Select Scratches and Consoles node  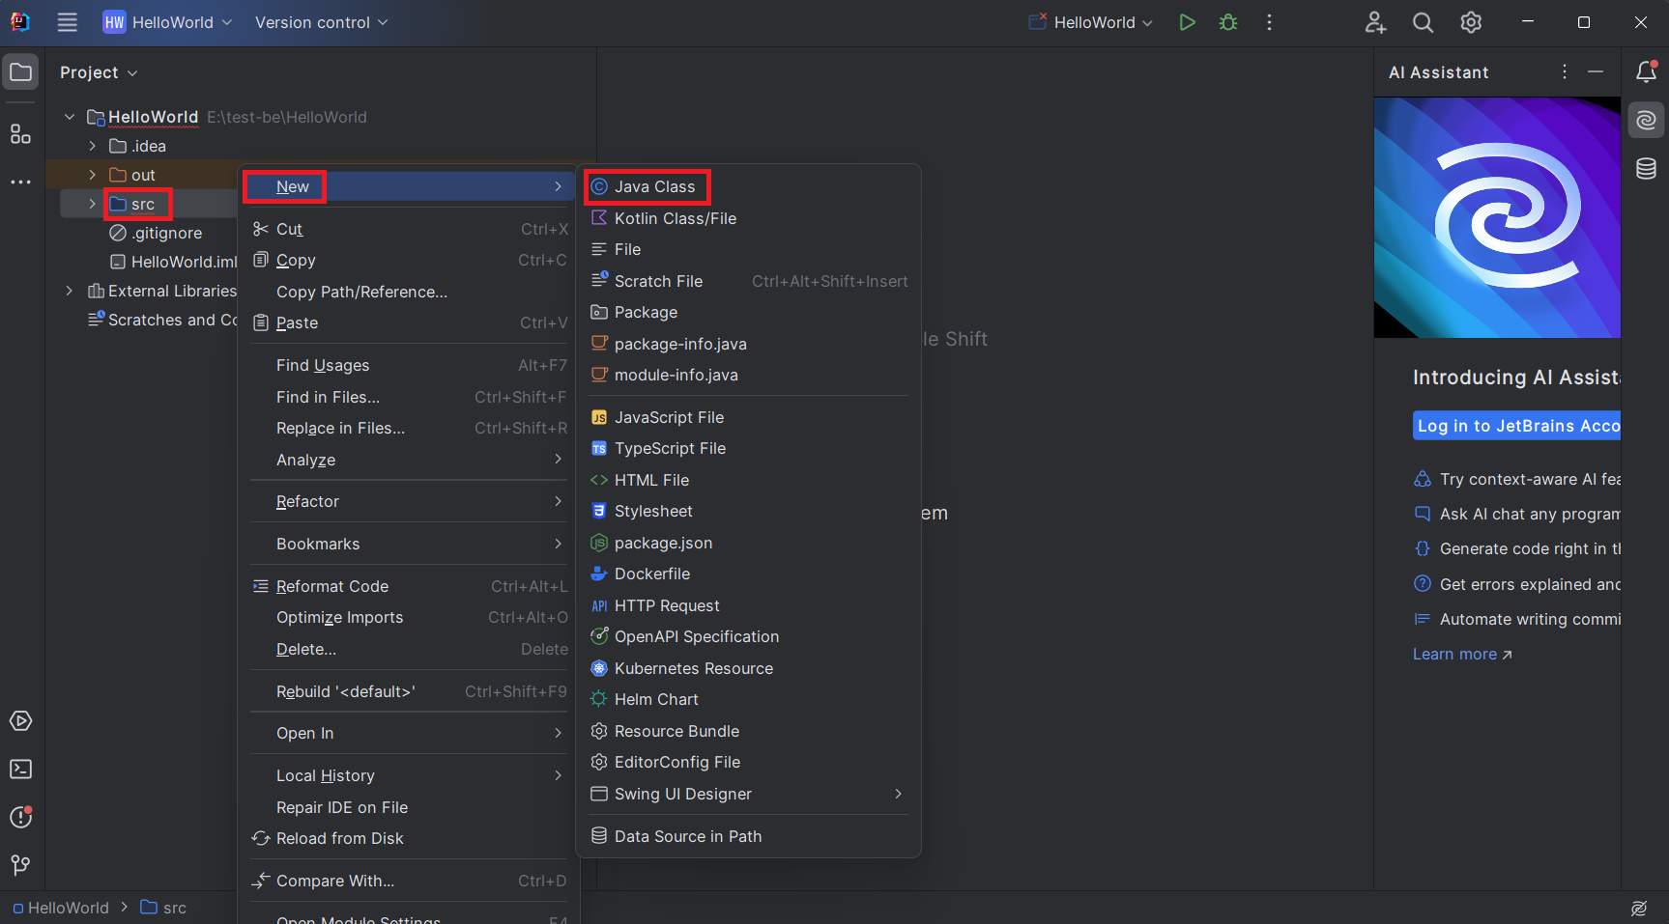pos(162,320)
